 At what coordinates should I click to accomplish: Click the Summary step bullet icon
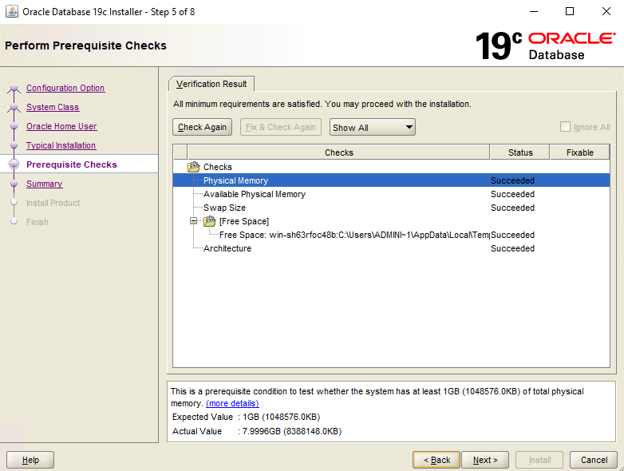(x=14, y=184)
